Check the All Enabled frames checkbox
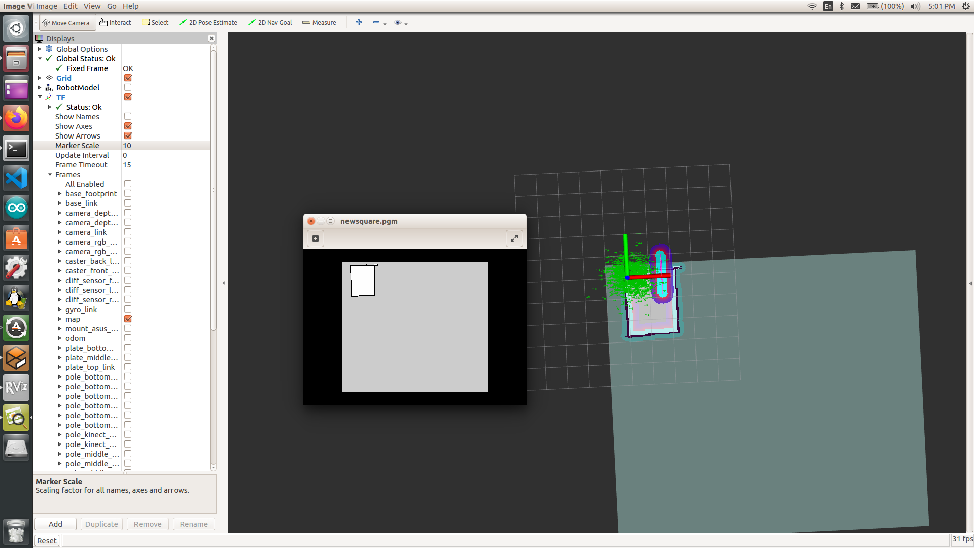Image resolution: width=974 pixels, height=548 pixels. click(x=128, y=184)
